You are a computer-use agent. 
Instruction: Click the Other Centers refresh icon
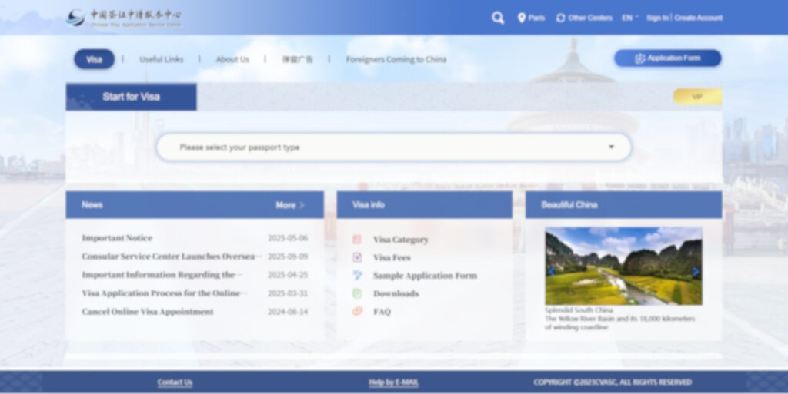(560, 18)
